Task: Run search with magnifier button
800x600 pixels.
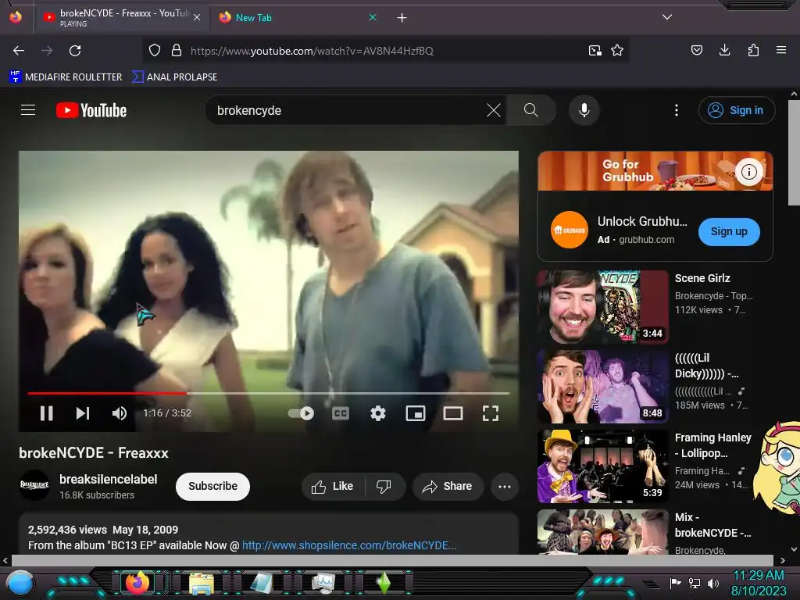Action: [x=530, y=110]
